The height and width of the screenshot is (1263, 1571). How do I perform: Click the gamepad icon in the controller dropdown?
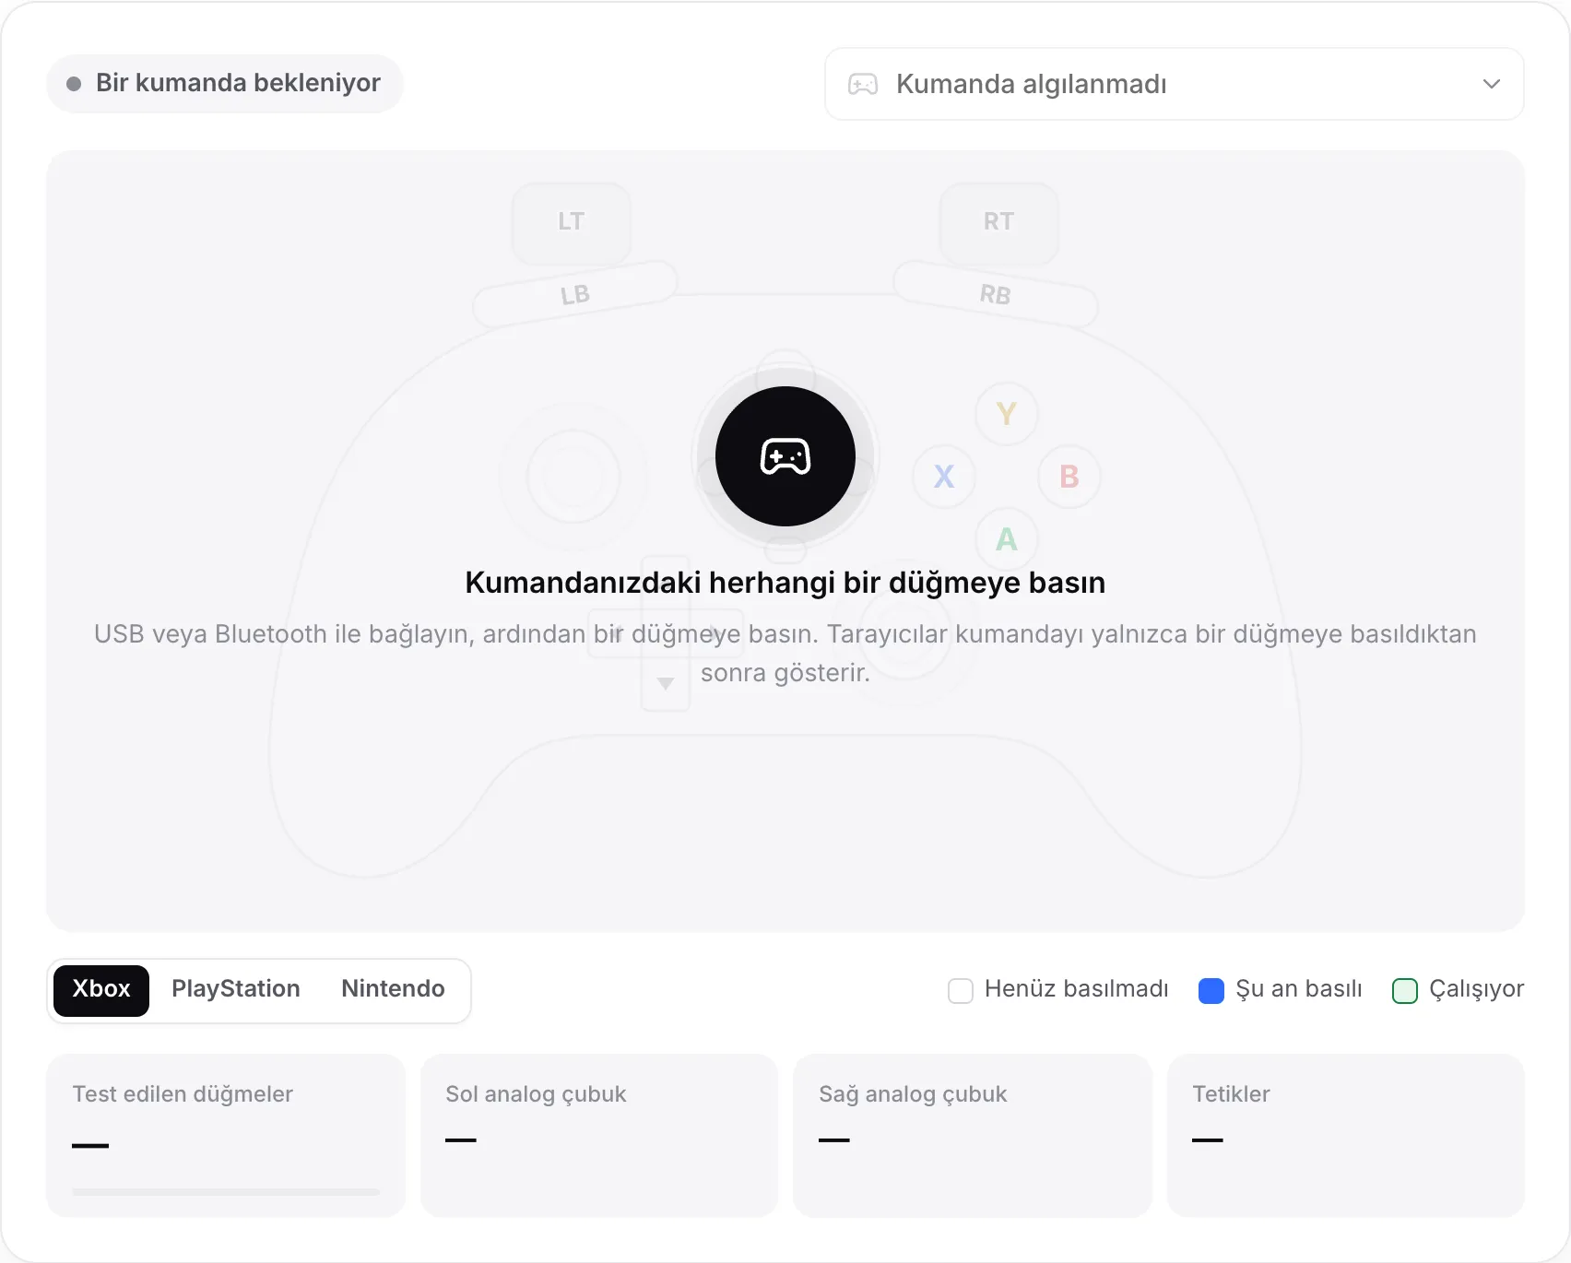click(x=863, y=85)
